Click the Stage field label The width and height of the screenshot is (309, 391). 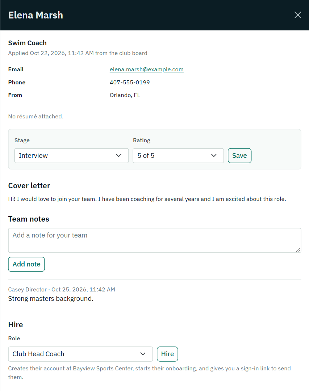pyautogui.click(x=22, y=140)
